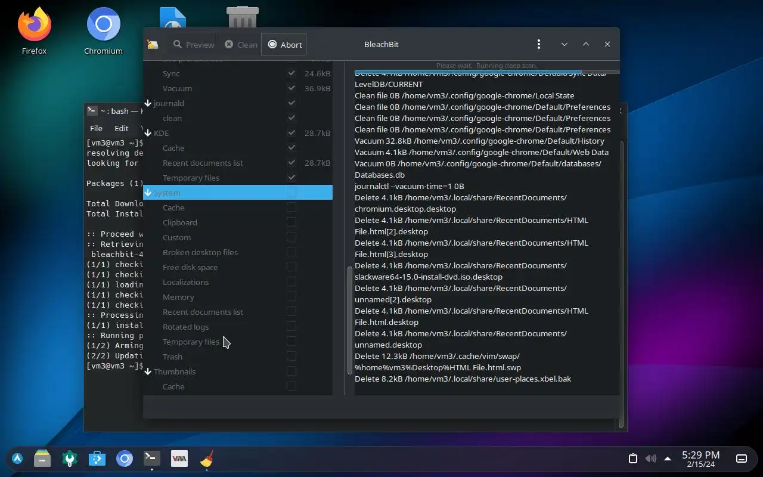Launch Chromium from the desktop shortcut
The image size is (763, 477).
(103, 31)
